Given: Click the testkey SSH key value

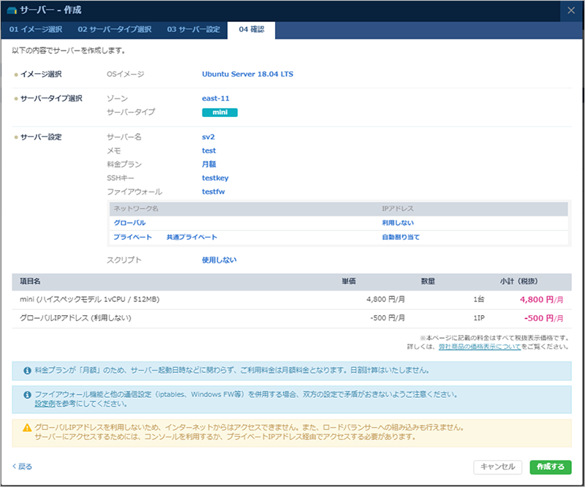Looking at the screenshot, I should [x=215, y=178].
